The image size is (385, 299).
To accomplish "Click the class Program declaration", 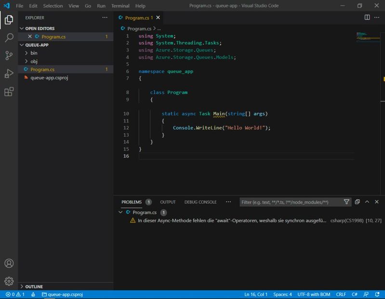I will point(169,92).
